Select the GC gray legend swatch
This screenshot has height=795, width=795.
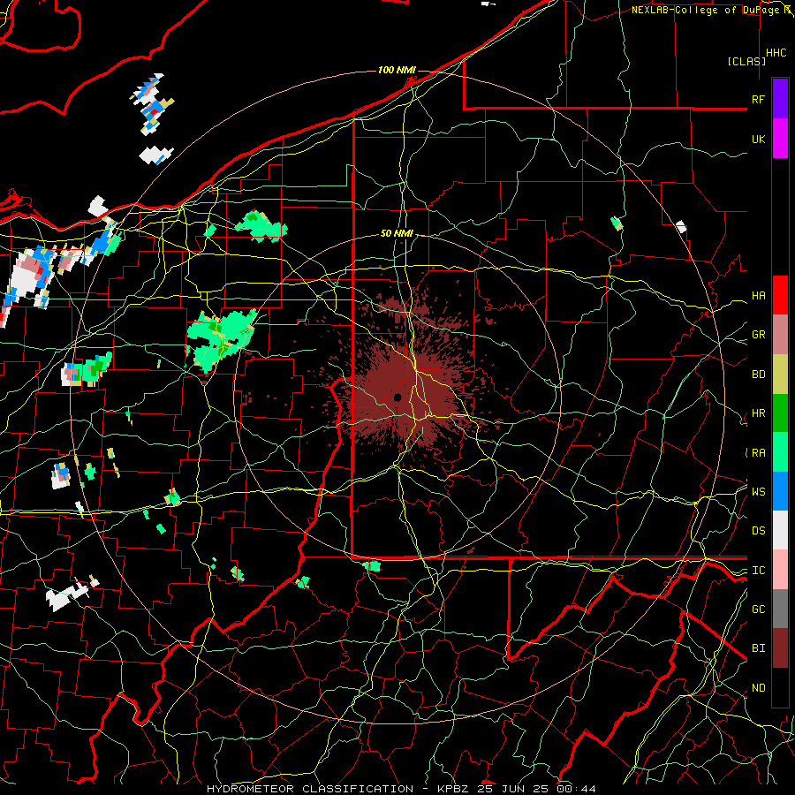(780, 609)
